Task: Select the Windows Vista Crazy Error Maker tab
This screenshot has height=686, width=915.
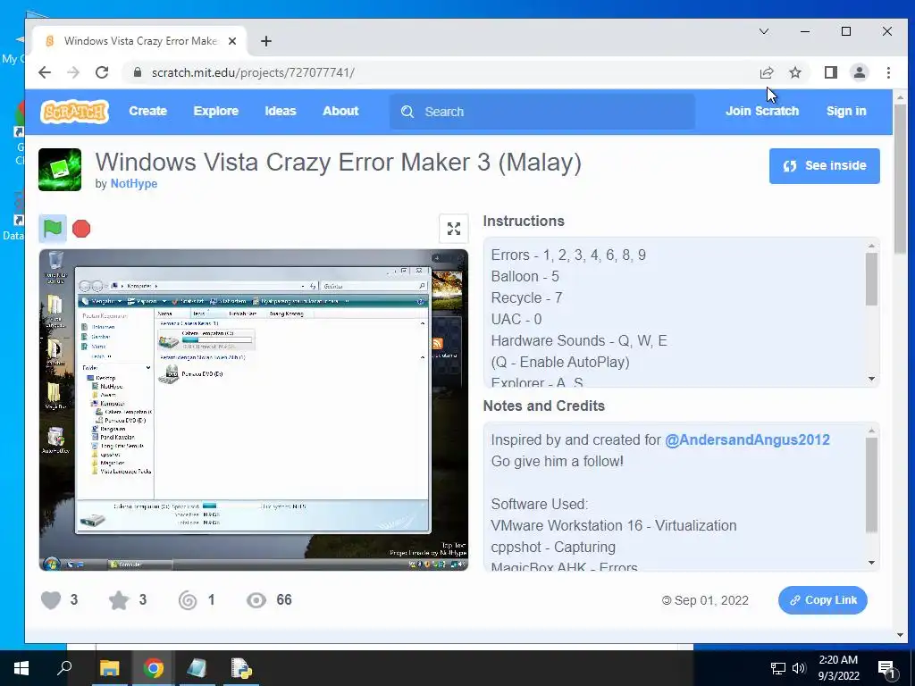Action: pos(140,41)
